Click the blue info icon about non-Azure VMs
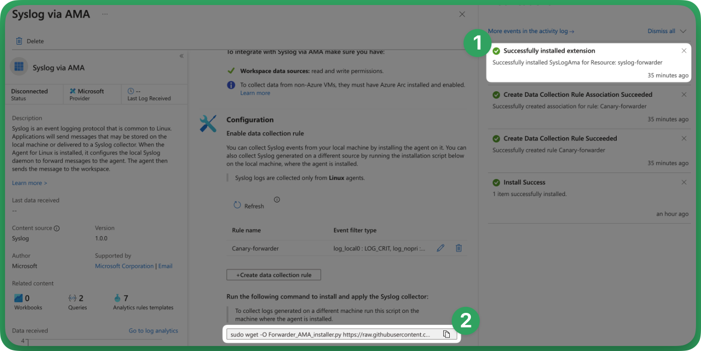This screenshot has height=351, width=701. 231,85
